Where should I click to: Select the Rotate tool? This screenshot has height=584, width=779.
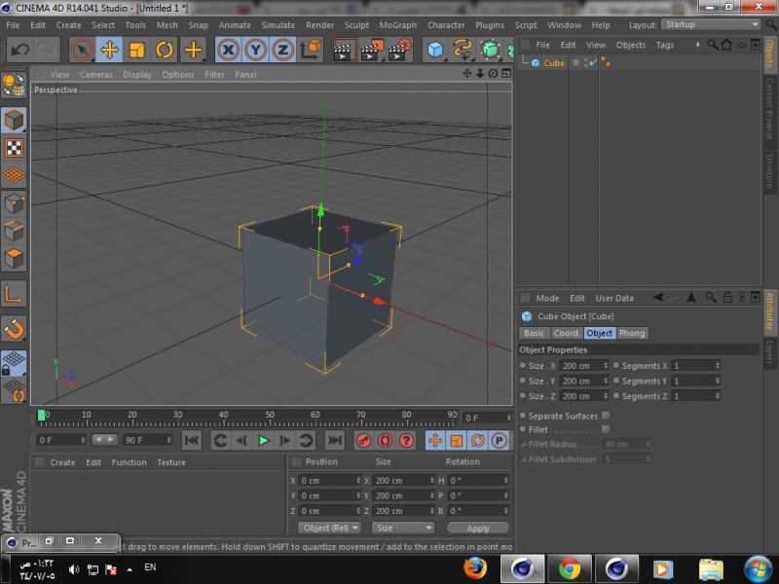pos(166,50)
